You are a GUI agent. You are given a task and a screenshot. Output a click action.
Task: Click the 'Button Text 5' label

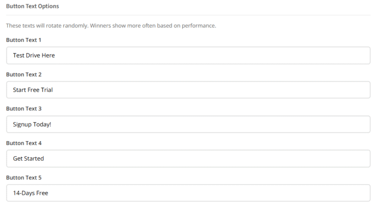pos(24,177)
